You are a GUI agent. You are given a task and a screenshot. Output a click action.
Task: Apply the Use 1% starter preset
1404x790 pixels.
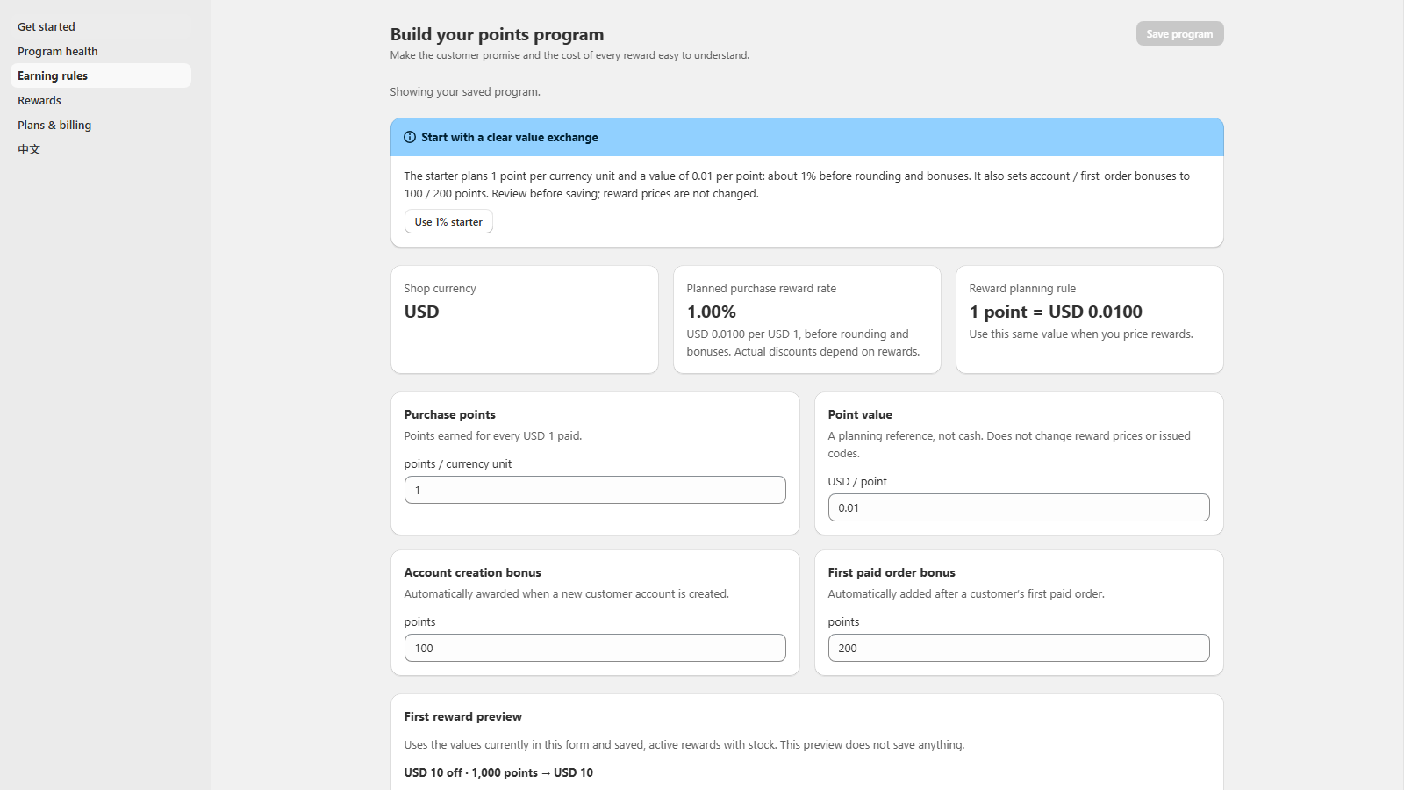[x=448, y=221]
